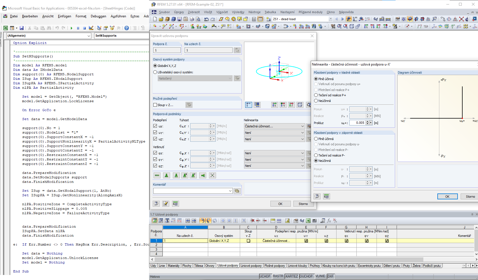Click the RFEM print icon

192,19
